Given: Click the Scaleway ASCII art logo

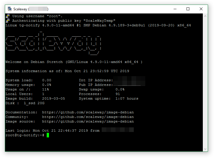Looking at the screenshot, I should pyautogui.click(x=53, y=43).
